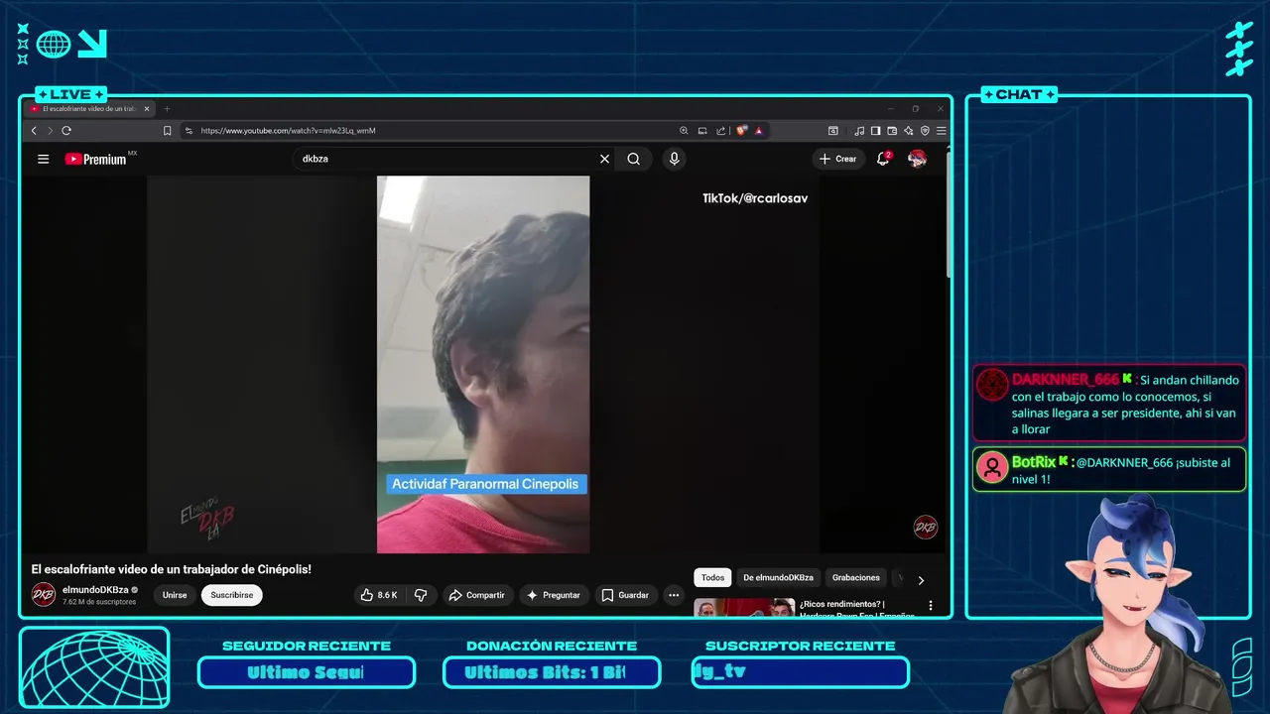The height and width of the screenshot is (714, 1270).
Task: Click the dkbza search field
Action: click(x=446, y=159)
